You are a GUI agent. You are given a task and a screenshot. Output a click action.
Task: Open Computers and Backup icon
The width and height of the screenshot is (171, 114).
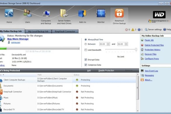click(x=46, y=14)
